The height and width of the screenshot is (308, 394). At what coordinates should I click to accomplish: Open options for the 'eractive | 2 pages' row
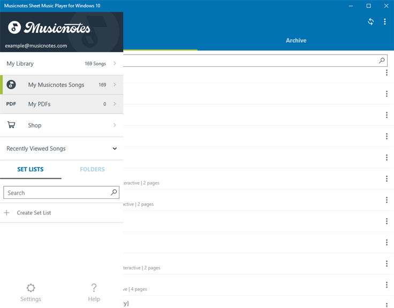[387, 179]
